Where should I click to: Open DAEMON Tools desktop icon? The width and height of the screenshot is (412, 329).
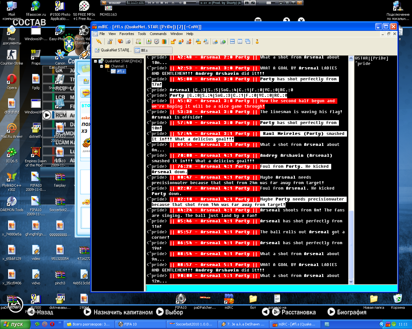(x=12, y=204)
